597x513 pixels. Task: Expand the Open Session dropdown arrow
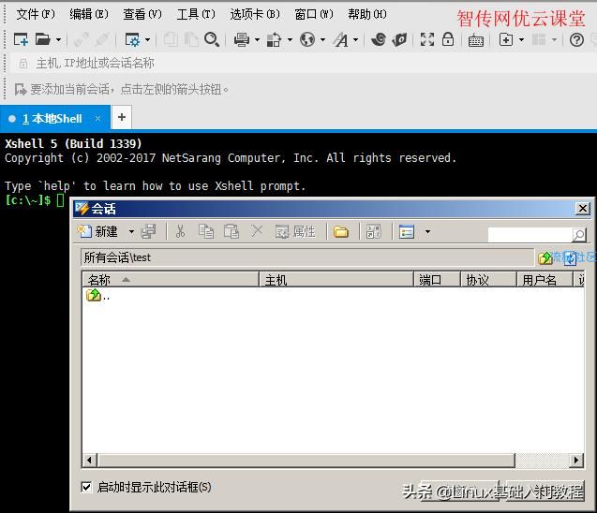click(x=58, y=39)
